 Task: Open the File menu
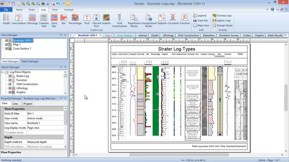pos(6,9)
